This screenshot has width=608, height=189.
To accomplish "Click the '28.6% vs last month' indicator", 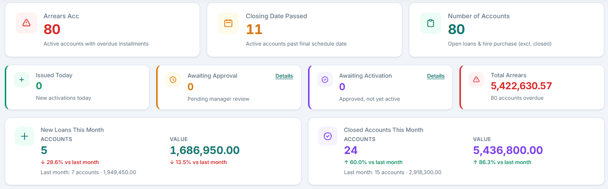I will pos(70,162).
